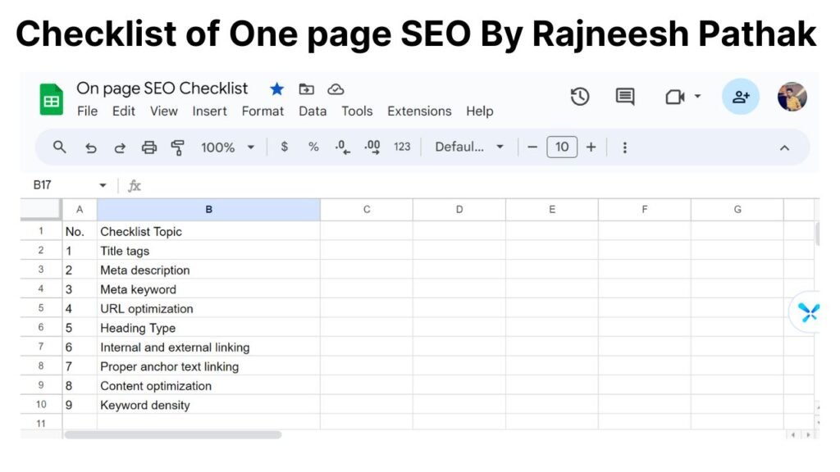Decrease decimal places

point(342,147)
